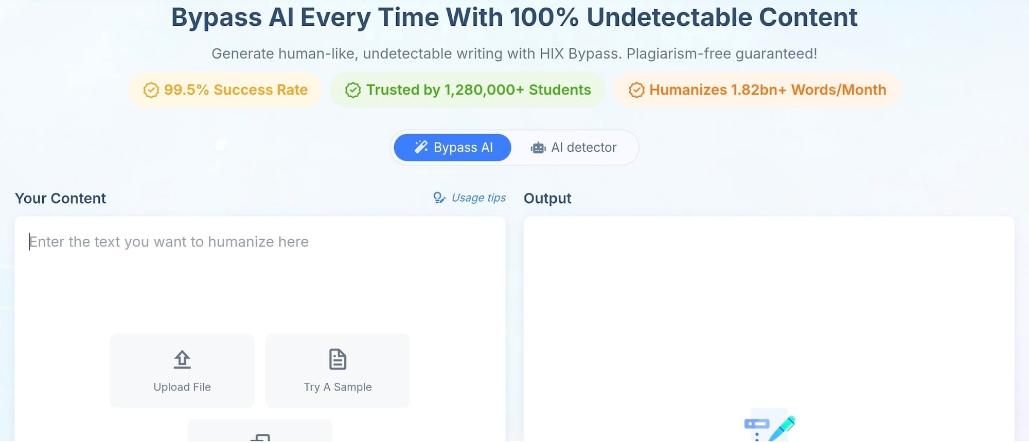The width and height of the screenshot is (1029, 443).
Task: Click the document icon above Try A Sample
Action: point(338,359)
